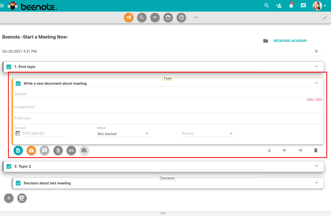The width and height of the screenshot is (331, 217).
Task: Click the face toolbar icon
Action: [x=168, y=17]
